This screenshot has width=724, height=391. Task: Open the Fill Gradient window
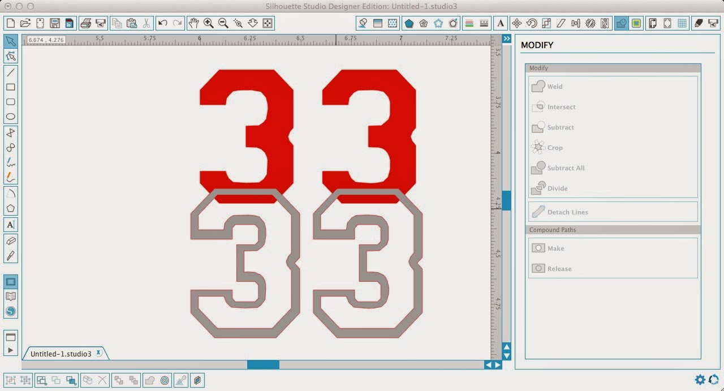(x=377, y=23)
